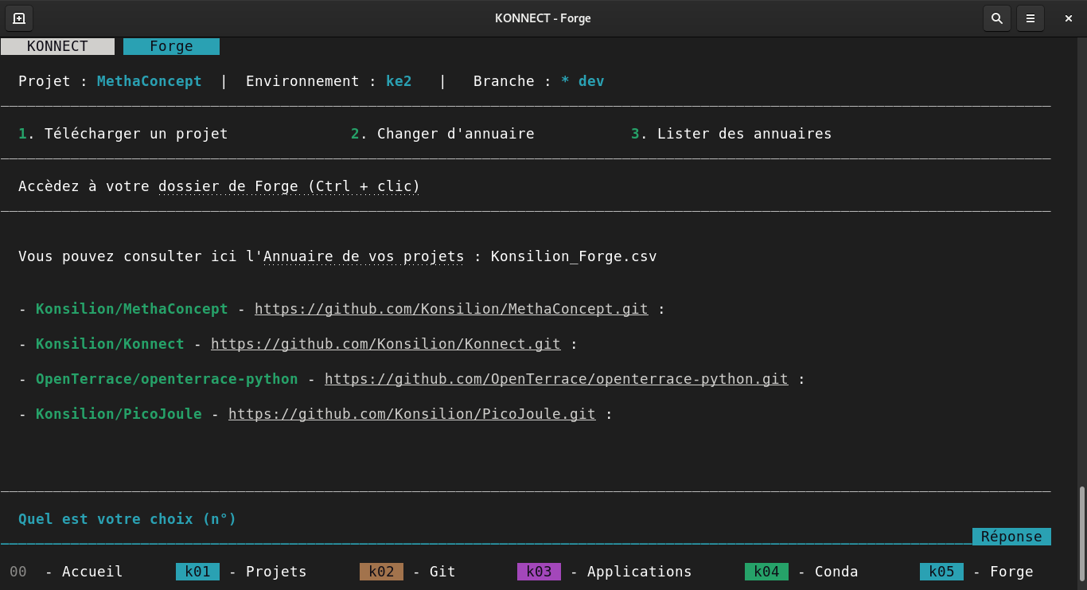1087x590 pixels.
Task: Click the new tab icon in title bar
Action: pos(19,18)
